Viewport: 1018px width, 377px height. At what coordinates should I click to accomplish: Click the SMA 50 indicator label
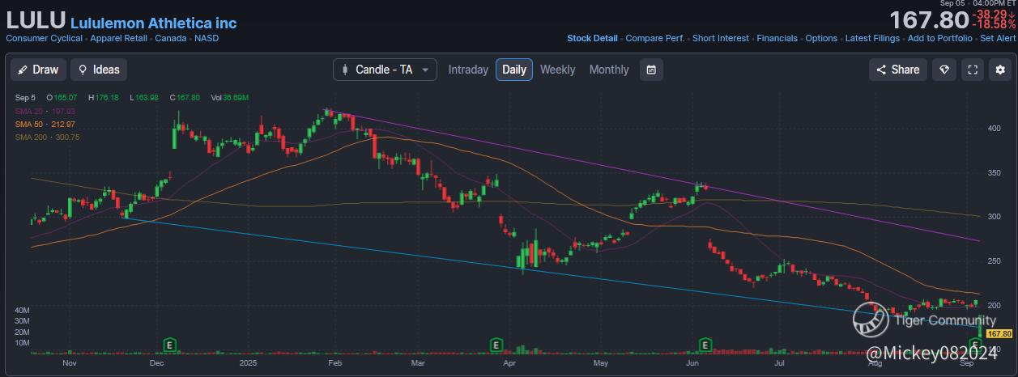coord(45,124)
